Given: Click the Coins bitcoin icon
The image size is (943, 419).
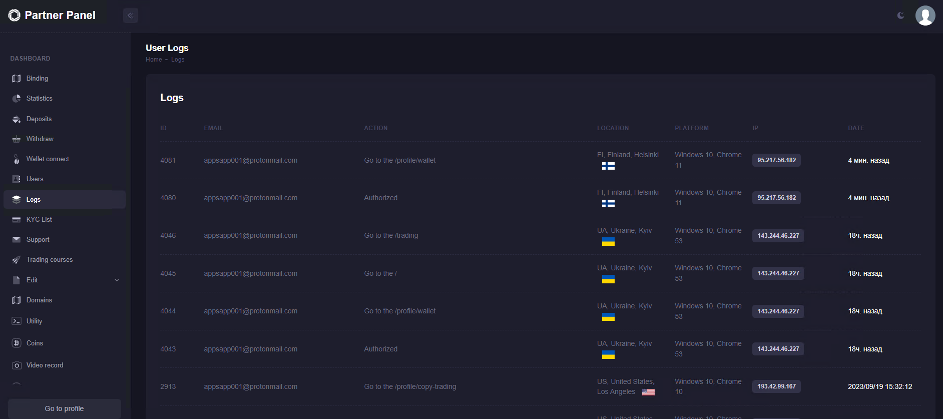Looking at the screenshot, I should click(x=17, y=343).
